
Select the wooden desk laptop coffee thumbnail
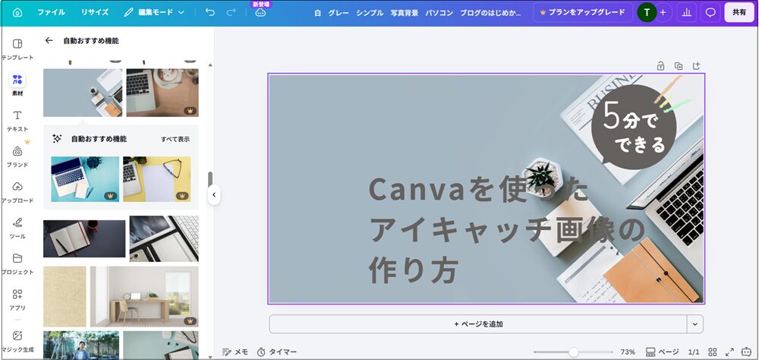click(x=162, y=93)
